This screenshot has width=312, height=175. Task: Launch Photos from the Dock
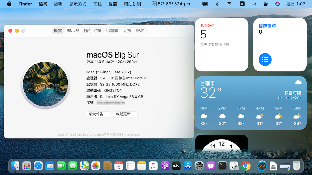[x=96, y=166]
